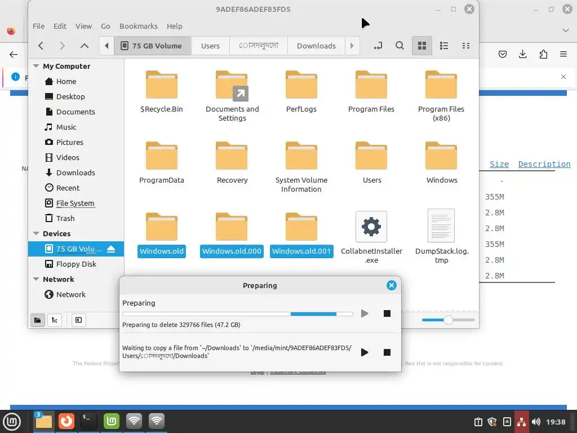Toggle location entry path icon
Image resolution: width=577 pixels, height=433 pixels.
pyautogui.click(x=378, y=46)
